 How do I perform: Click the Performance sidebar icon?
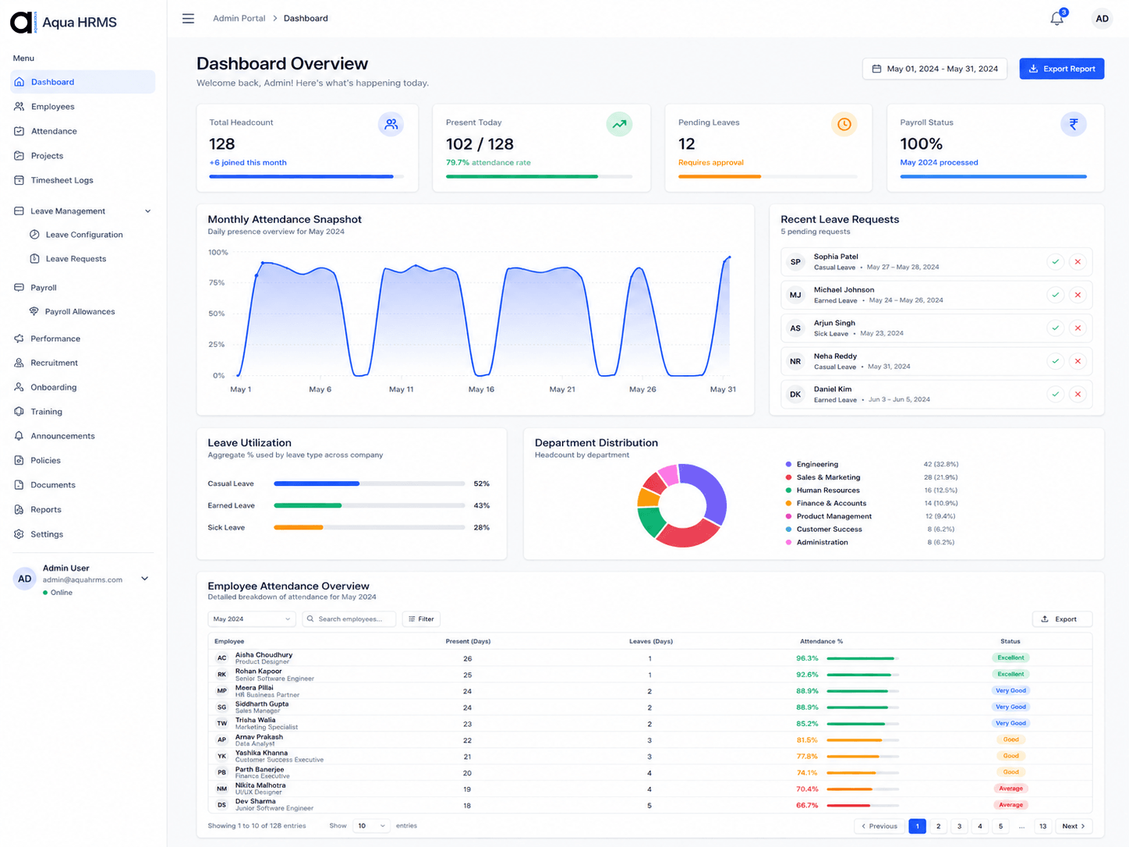pos(19,338)
